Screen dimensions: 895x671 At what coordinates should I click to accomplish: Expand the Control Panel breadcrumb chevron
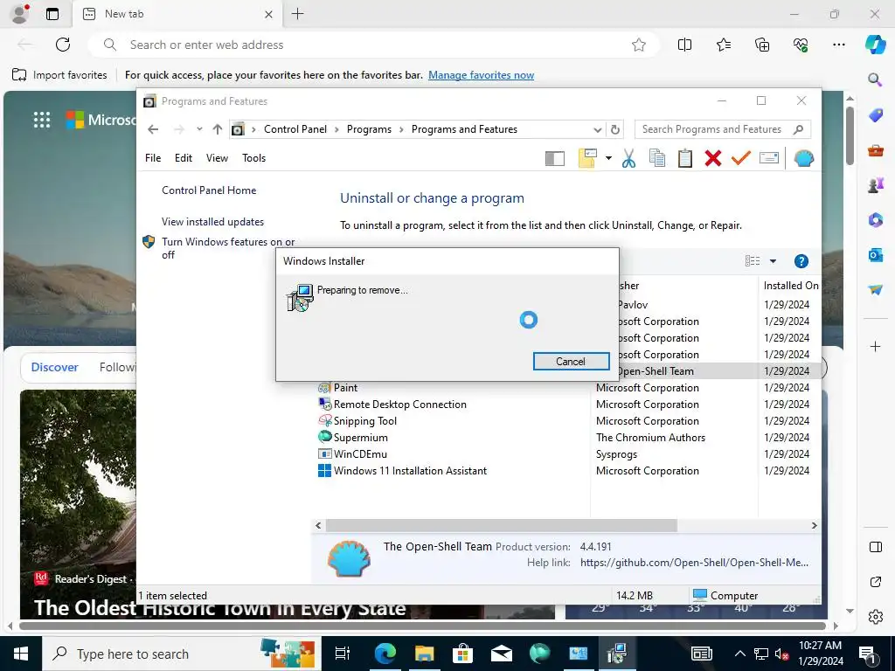coord(336,129)
